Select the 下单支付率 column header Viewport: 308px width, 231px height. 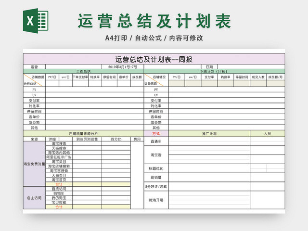80,77
